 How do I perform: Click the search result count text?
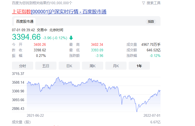tap(42, 3)
